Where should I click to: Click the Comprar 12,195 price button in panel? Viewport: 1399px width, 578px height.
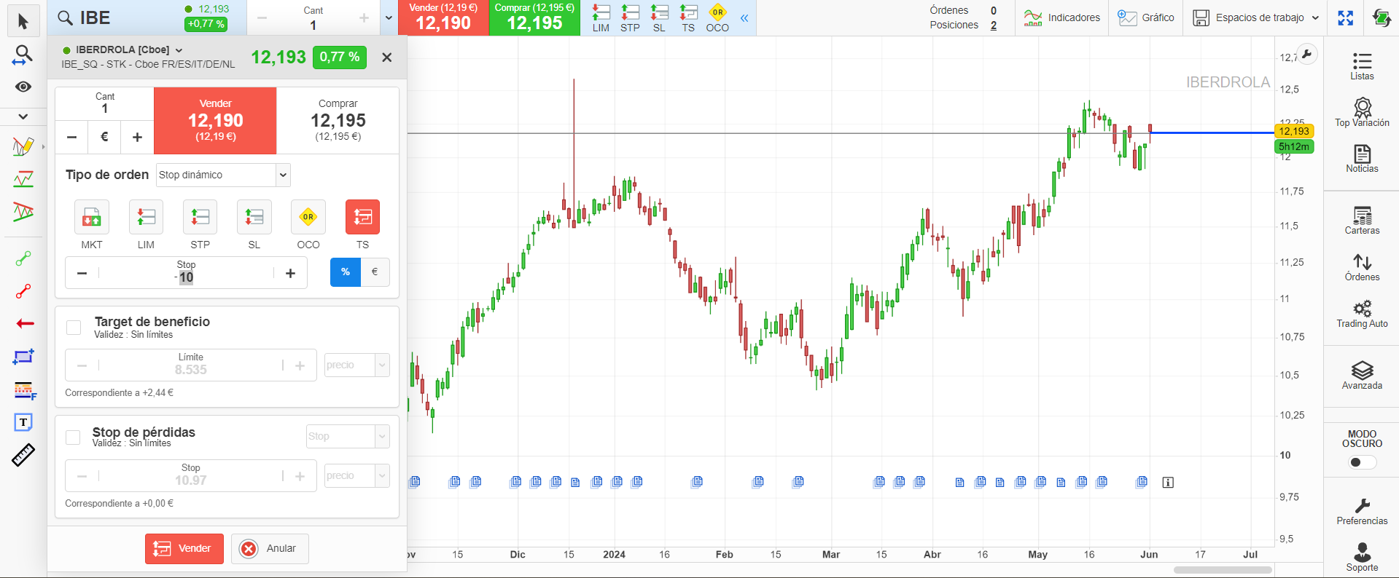pos(338,121)
